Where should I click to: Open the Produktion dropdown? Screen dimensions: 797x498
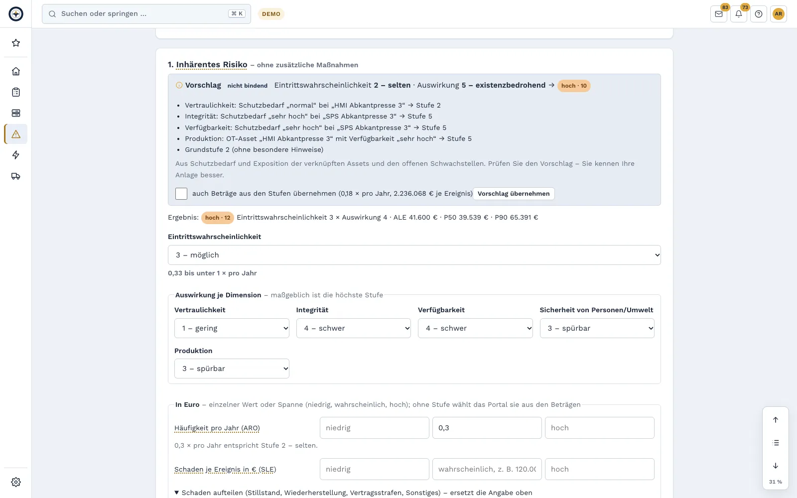(x=232, y=369)
